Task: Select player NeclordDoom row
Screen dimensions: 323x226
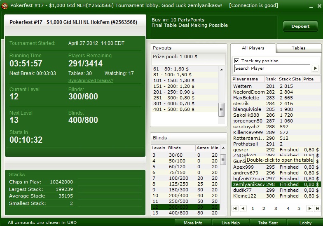Action: tap(276, 92)
